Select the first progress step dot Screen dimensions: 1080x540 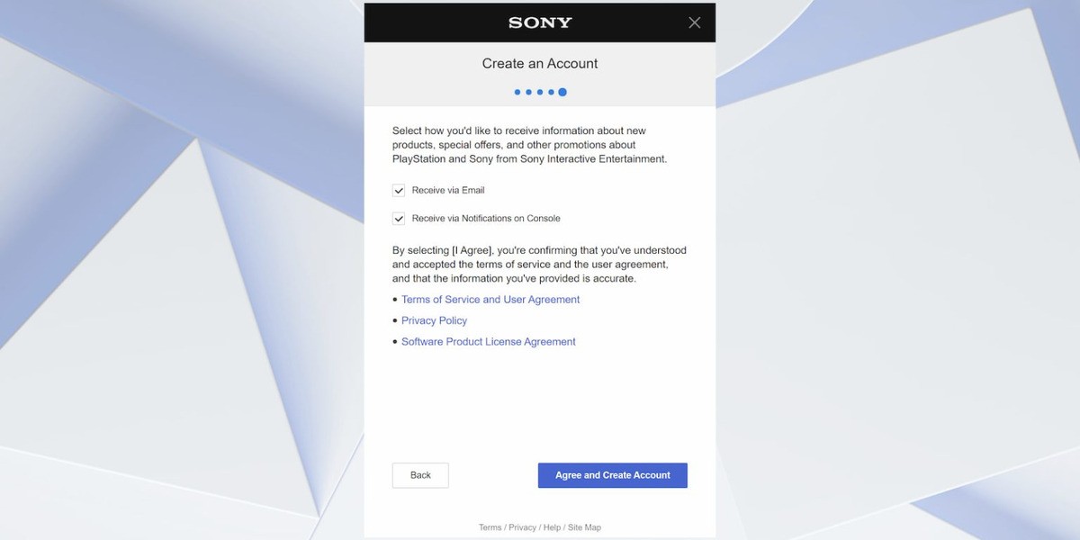(517, 92)
